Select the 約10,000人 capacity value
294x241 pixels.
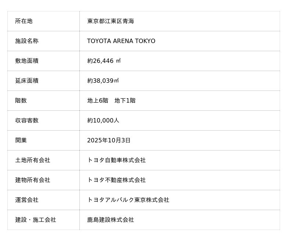[x=103, y=121]
